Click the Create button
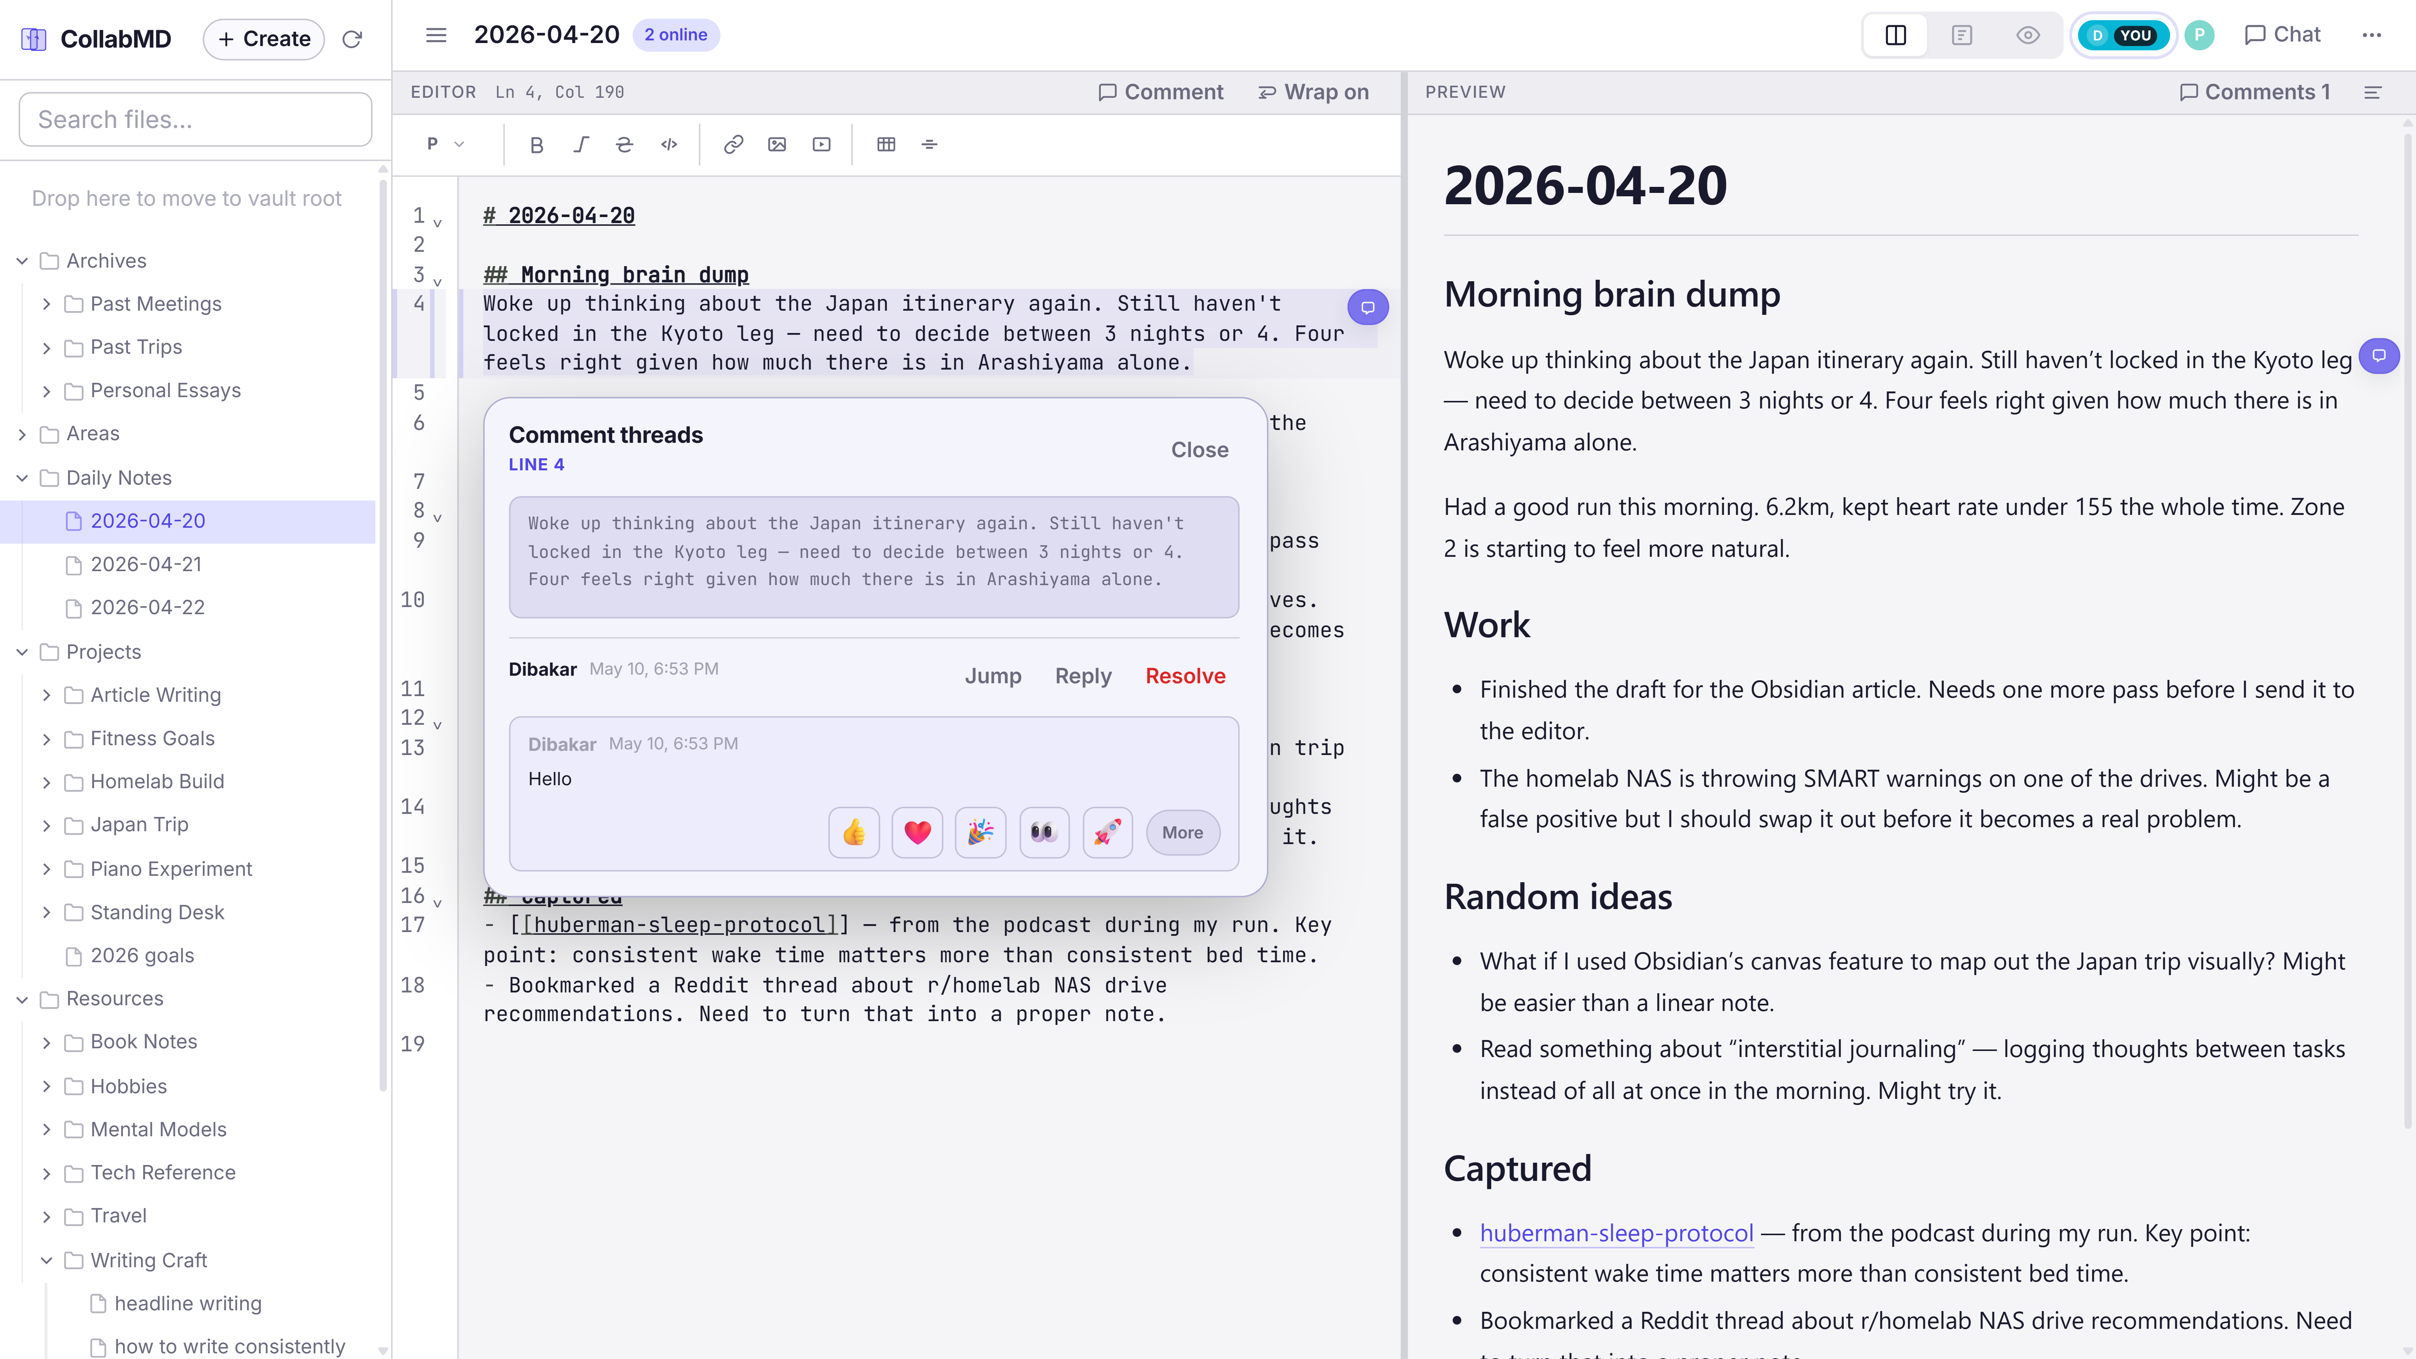The width and height of the screenshot is (2416, 1359). click(263, 39)
